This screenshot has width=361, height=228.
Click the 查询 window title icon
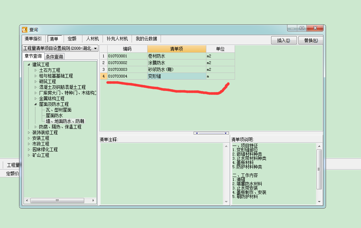25,30
